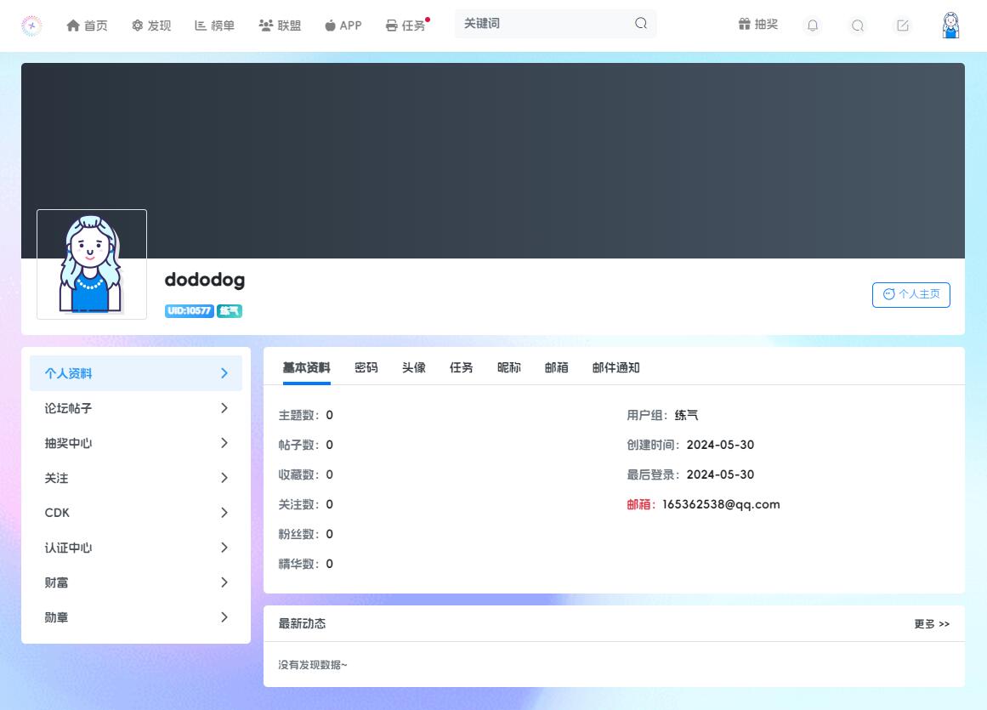Open the notification bell icon
987x710 pixels.
coord(813,26)
